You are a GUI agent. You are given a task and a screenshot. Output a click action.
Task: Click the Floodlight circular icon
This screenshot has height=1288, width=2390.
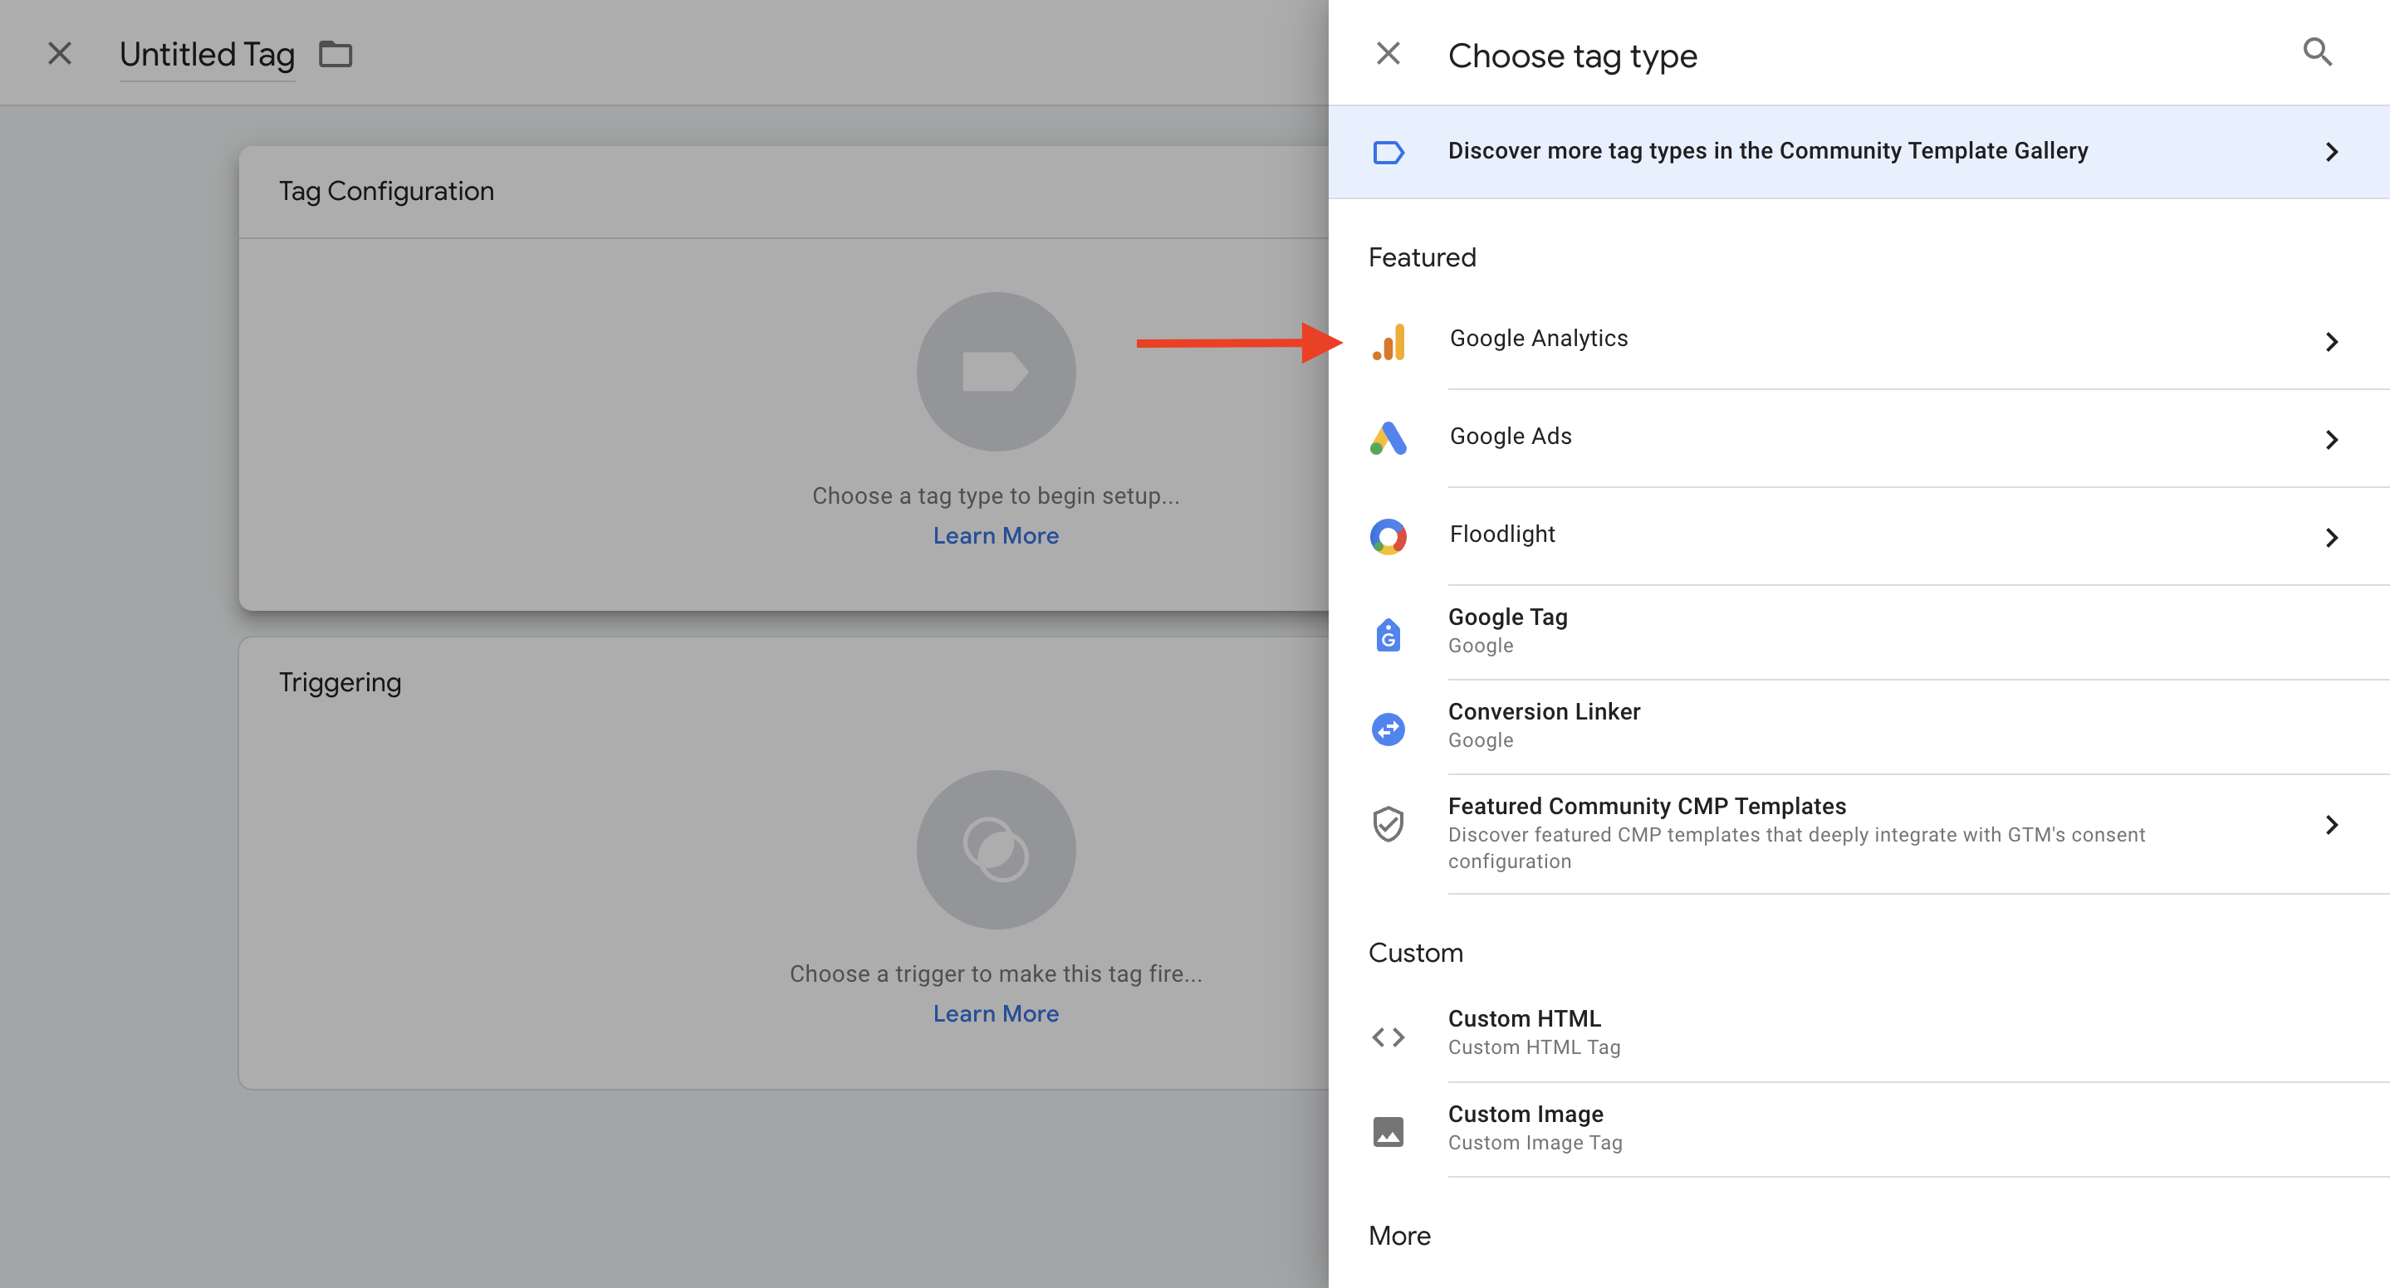pos(1388,537)
